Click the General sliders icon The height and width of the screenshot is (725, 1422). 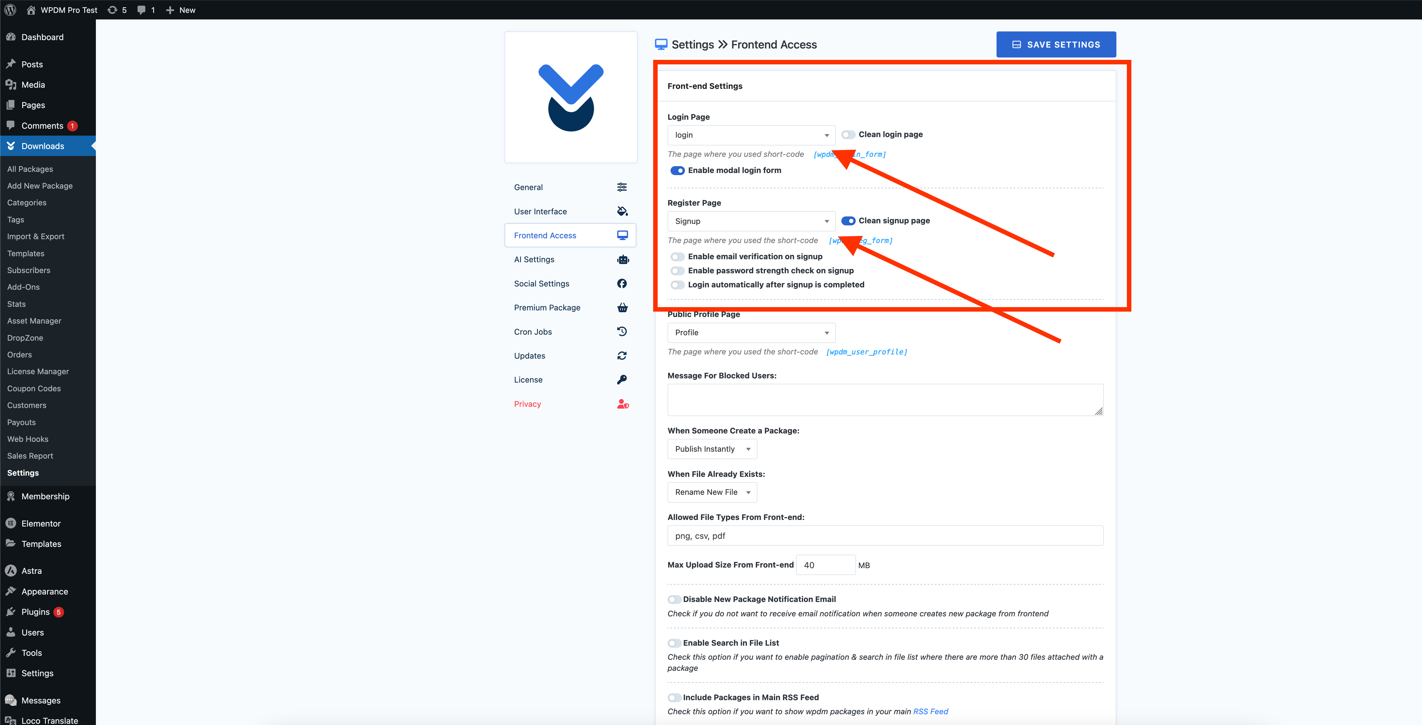click(622, 187)
